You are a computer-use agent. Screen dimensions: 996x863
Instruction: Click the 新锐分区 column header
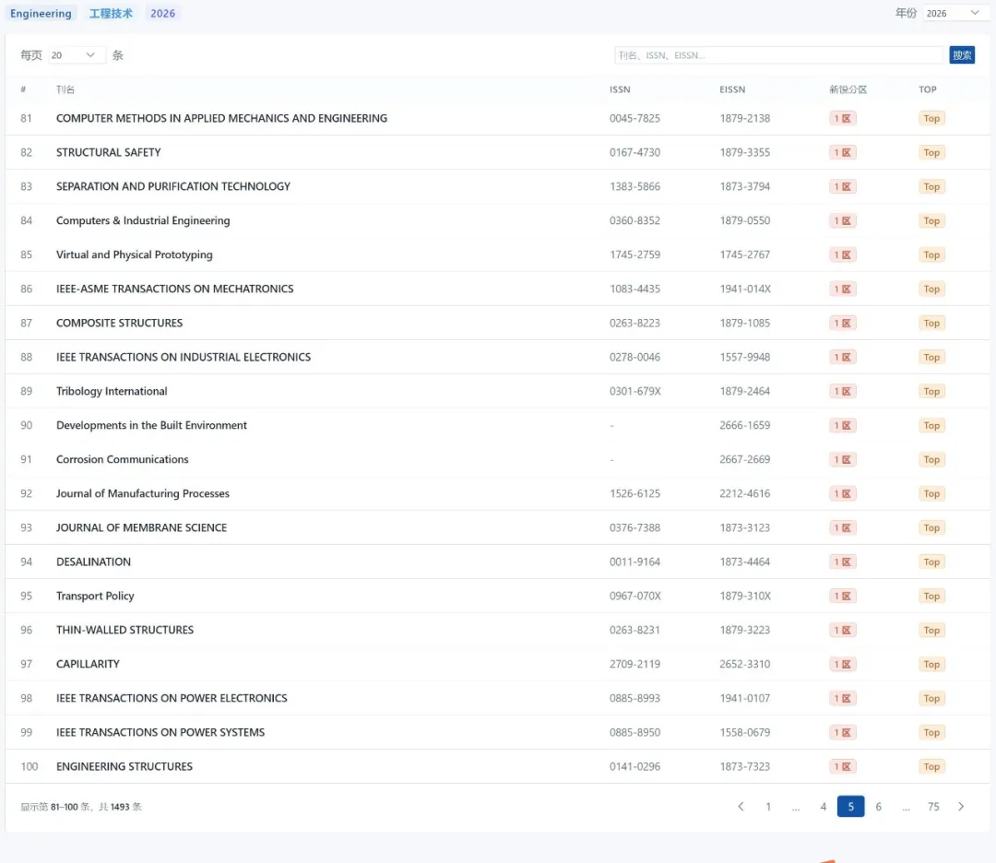pos(848,89)
